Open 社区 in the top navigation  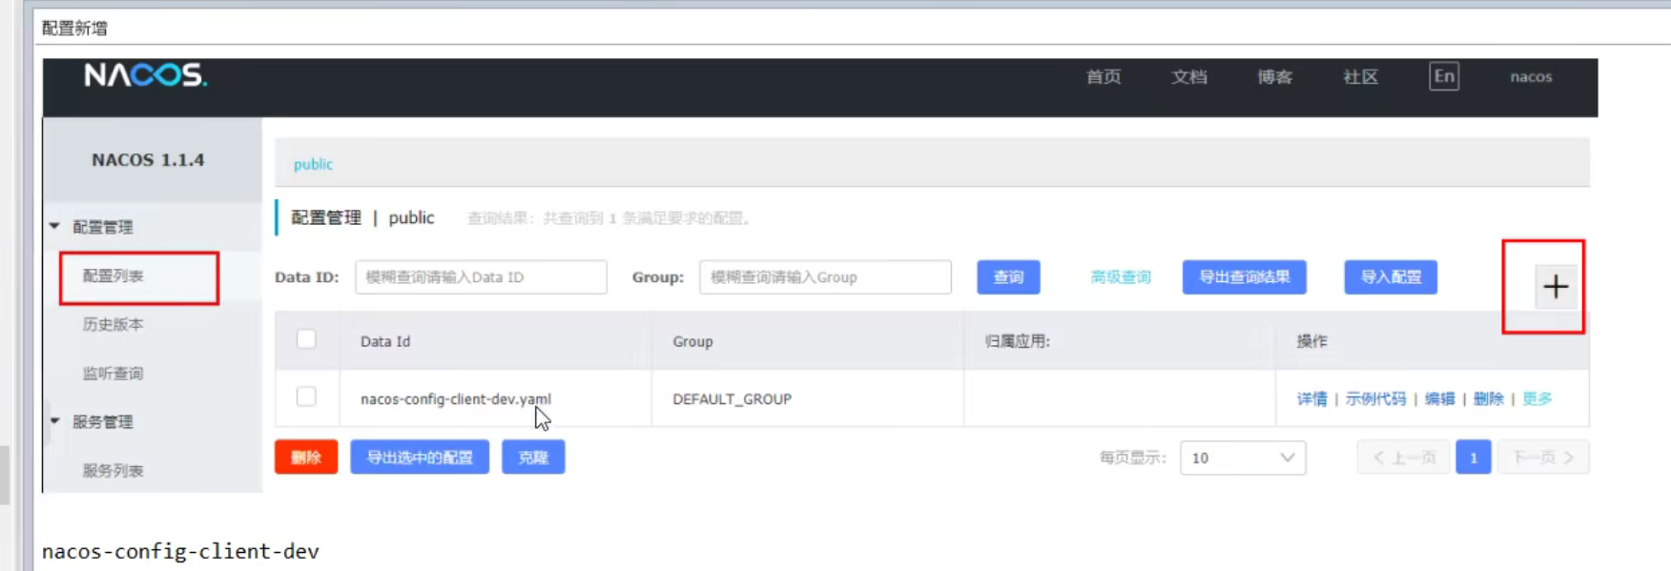click(x=1361, y=76)
